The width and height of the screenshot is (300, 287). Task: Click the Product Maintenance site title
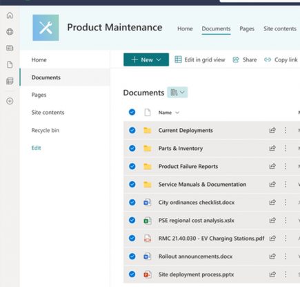(x=114, y=28)
